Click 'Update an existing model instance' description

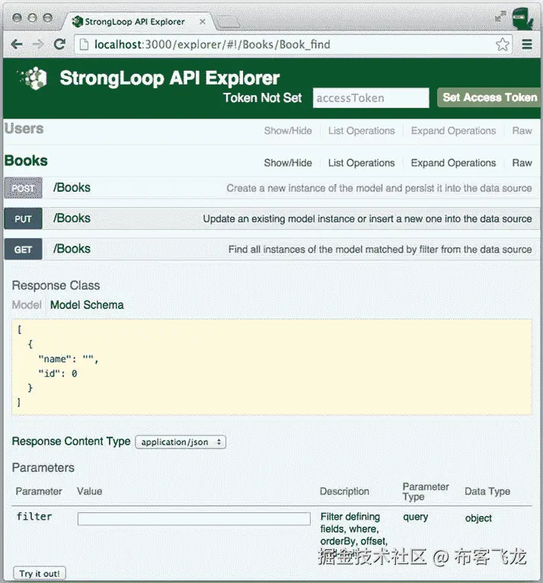(367, 218)
